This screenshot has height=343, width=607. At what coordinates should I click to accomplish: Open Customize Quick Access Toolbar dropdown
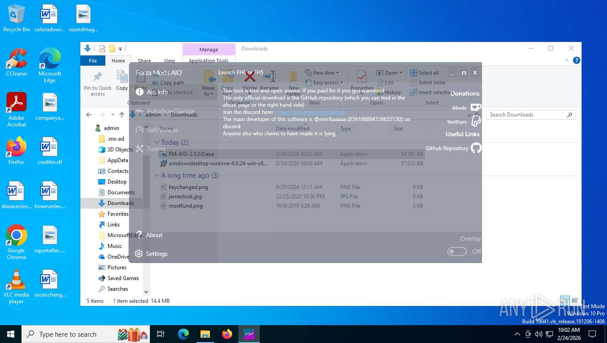tap(121, 49)
